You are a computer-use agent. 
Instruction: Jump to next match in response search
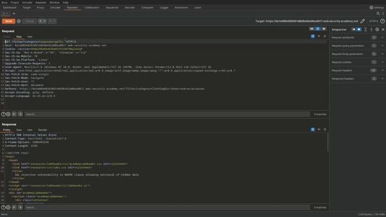[x=20, y=207]
